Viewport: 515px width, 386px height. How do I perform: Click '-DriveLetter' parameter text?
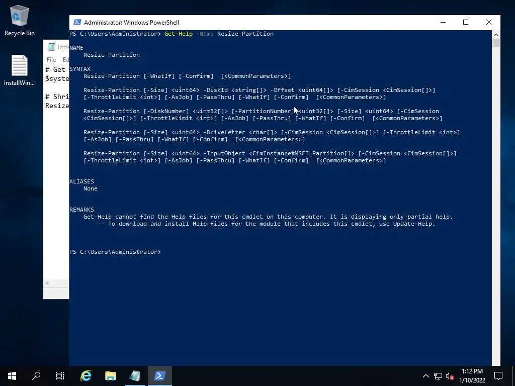[x=224, y=132]
